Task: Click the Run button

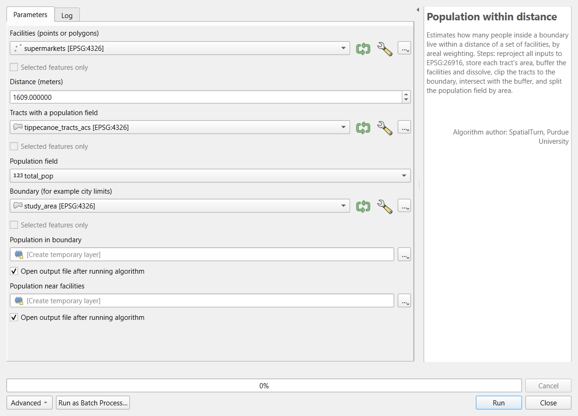Action: 498,403
